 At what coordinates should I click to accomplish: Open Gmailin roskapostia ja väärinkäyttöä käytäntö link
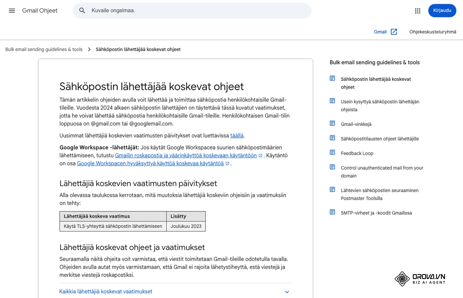[x=186, y=156]
